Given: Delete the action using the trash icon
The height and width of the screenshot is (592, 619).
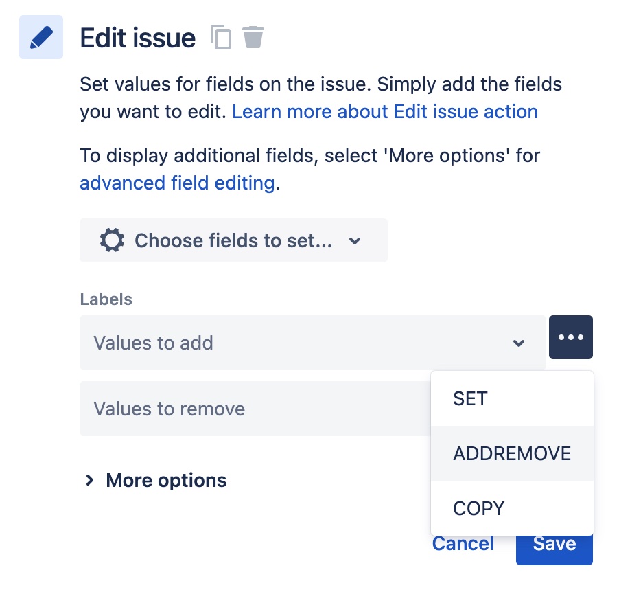Looking at the screenshot, I should (253, 38).
